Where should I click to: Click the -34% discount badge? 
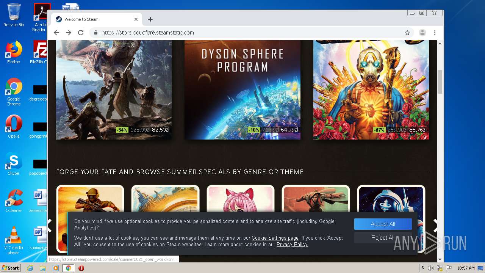pyautogui.click(x=122, y=130)
